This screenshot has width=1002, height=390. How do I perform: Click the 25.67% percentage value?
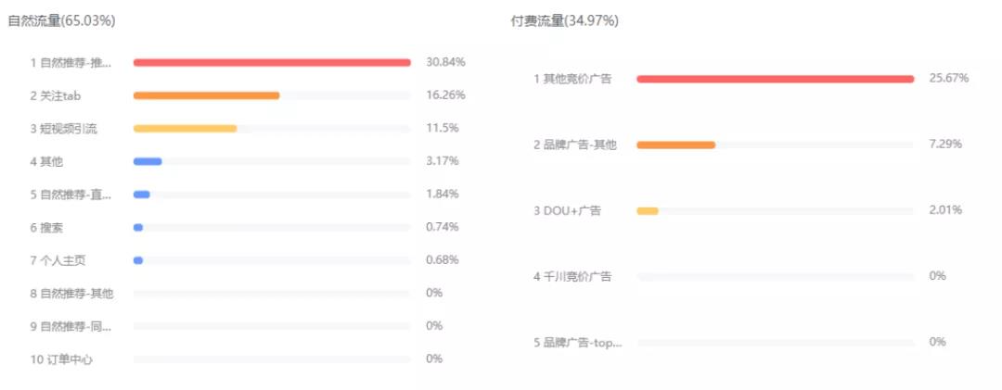click(948, 79)
